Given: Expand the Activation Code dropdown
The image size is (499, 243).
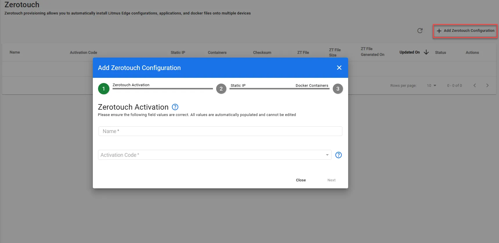Looking at the screenshot, I should (327, 155).
